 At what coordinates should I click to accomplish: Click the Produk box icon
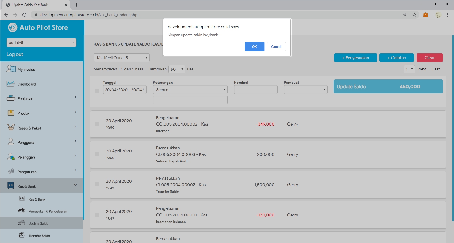(x=11, y=113)
